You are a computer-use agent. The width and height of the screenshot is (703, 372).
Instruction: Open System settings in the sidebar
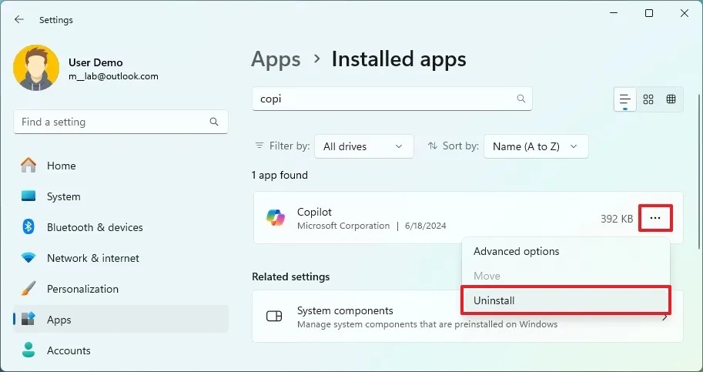[x=121, y=196]
